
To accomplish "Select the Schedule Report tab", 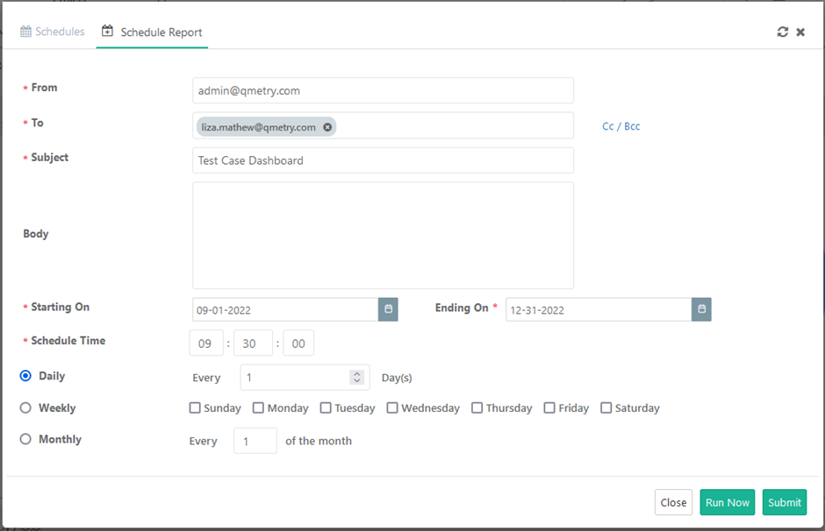I will click(x=152, y=32).
